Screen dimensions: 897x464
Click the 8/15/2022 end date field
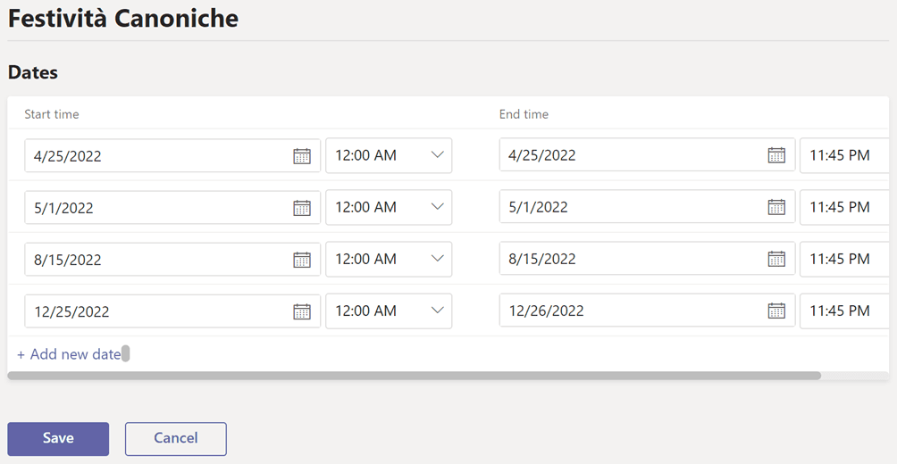click(647, 259)
